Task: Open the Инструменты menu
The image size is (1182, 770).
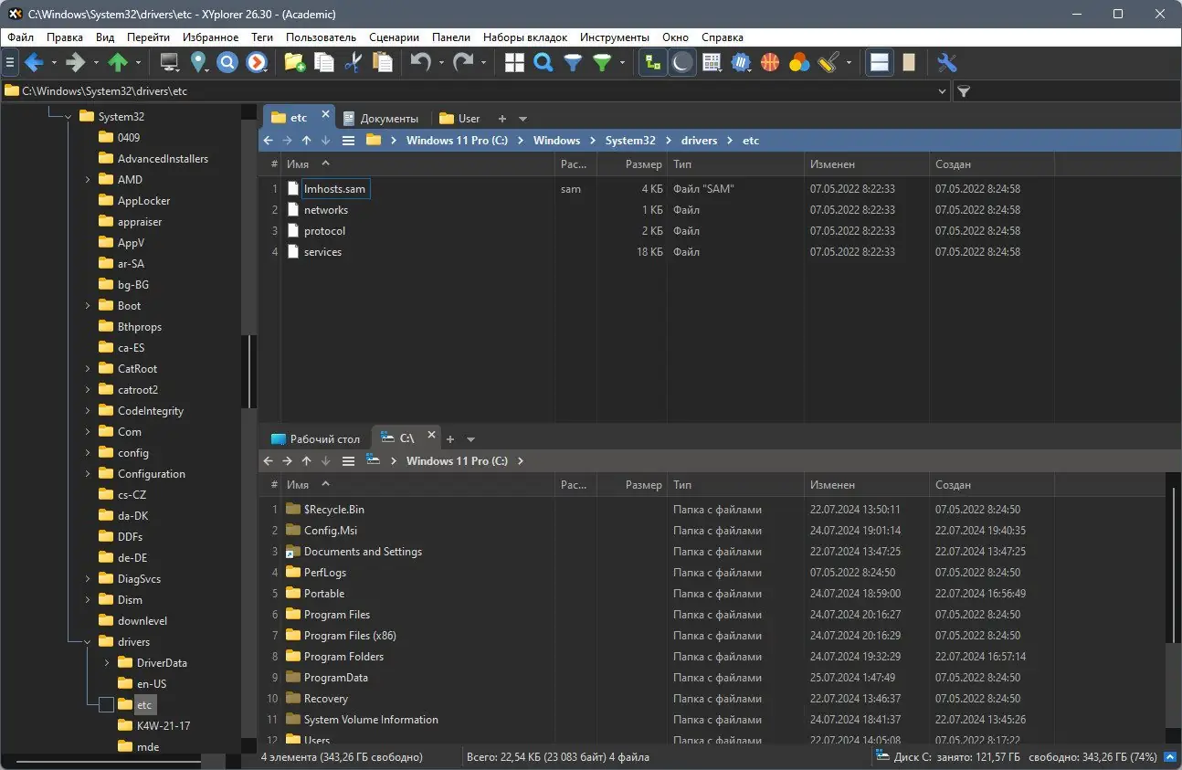Action: coord(614,37)
